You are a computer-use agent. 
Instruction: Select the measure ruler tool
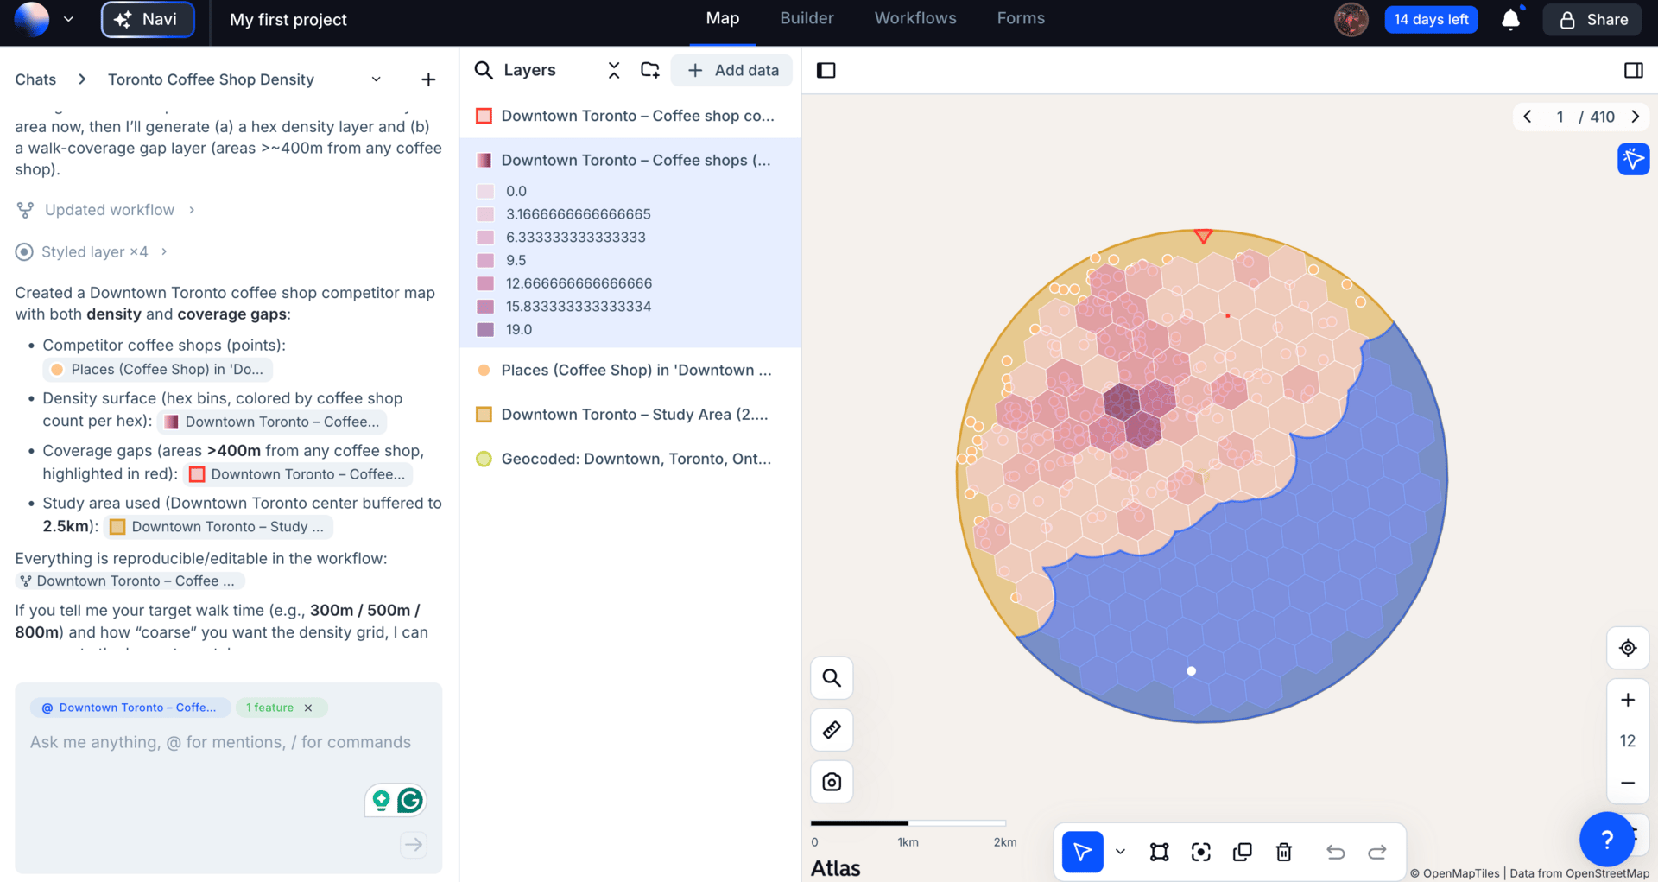pyautogui.click(x=832, y=730)
